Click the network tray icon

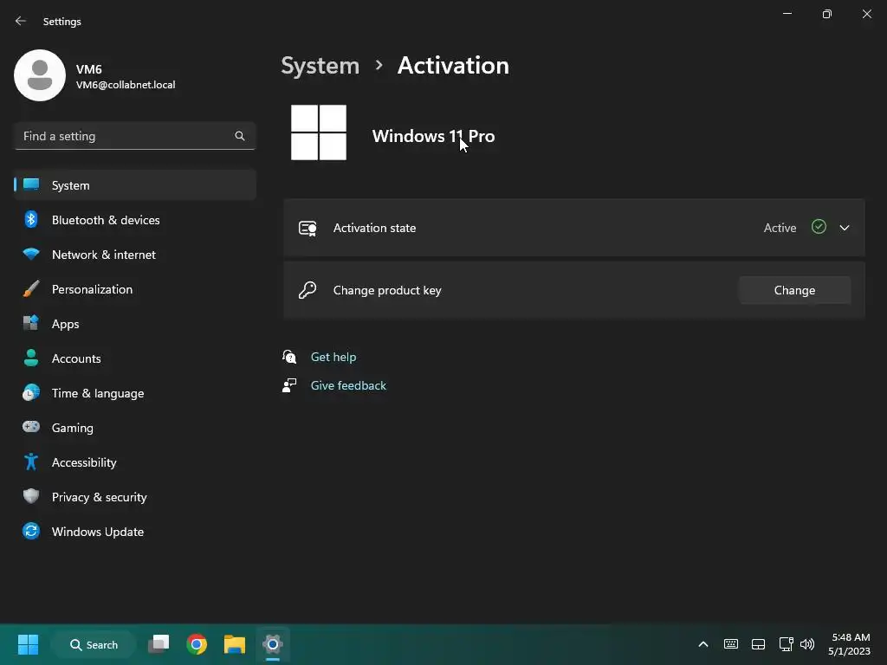(x=786, y=644)
